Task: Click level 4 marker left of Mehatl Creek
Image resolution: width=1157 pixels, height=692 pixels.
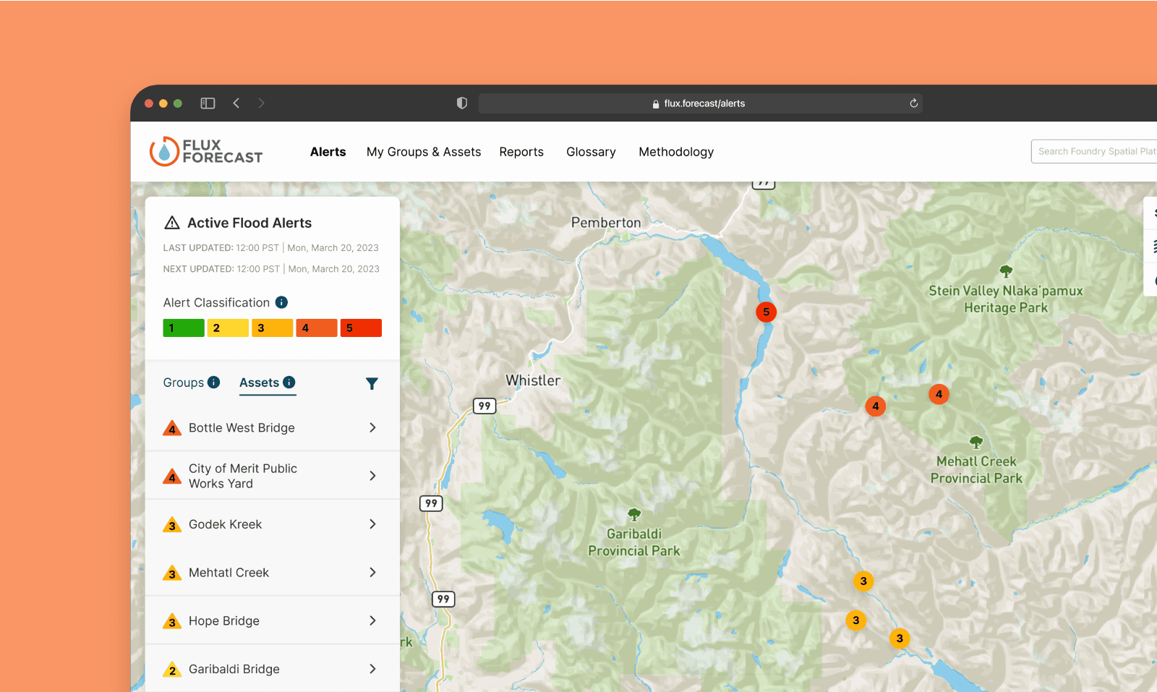Action: coord(876,406)
